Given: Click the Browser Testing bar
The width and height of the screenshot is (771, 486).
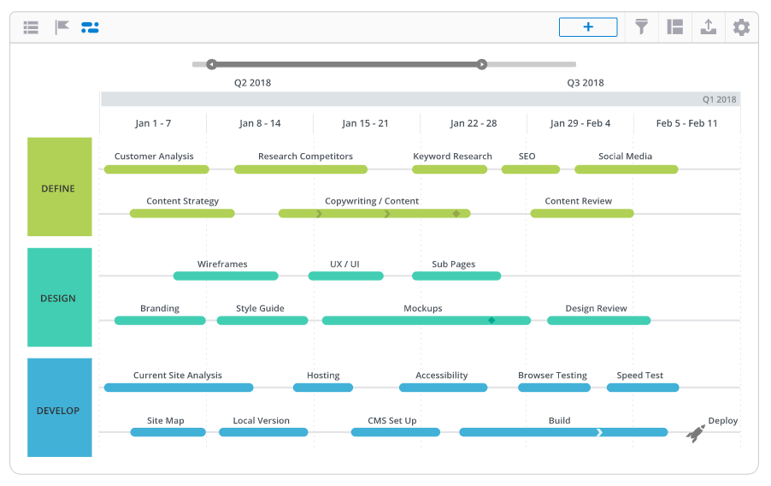Looking at the screenshot, I should (554, 388).
